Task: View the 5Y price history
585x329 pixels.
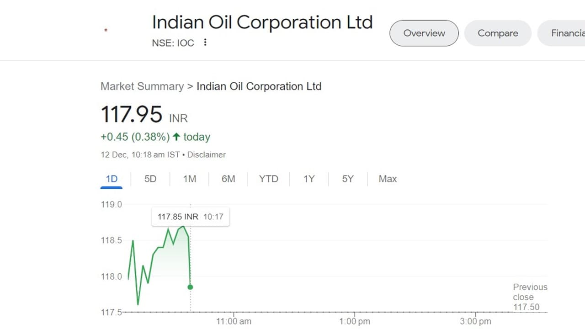Action: pos(348,179)
